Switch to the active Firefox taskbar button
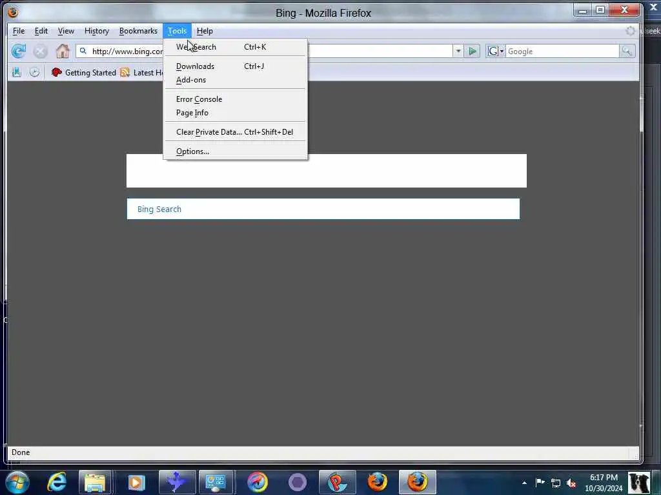 (x=418, y=482)
